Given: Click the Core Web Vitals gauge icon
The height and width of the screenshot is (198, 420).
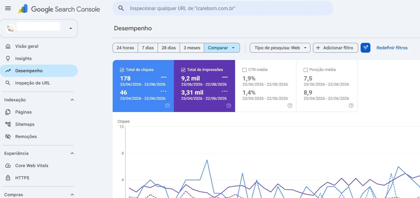Looking at the screenshot, I should (8, 166).
